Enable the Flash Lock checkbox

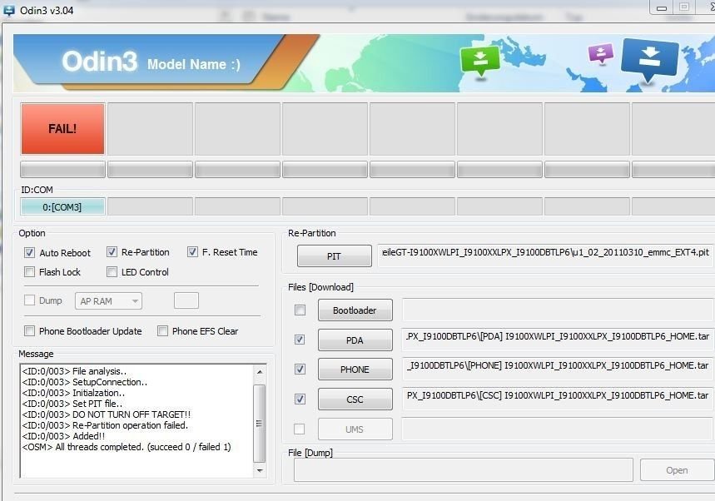coord(30,272)
